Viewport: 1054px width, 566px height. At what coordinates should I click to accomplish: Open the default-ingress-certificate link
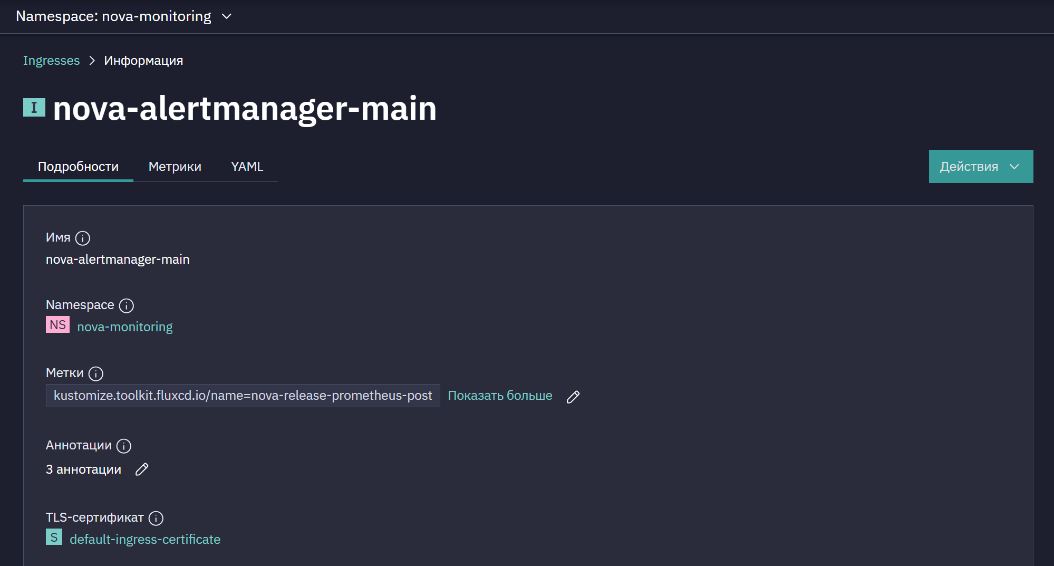click(145, 540)
